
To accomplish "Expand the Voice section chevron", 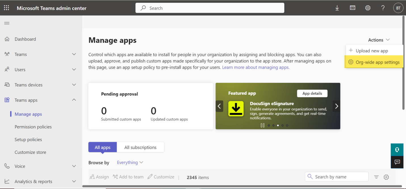I will (x=74, y=166).
